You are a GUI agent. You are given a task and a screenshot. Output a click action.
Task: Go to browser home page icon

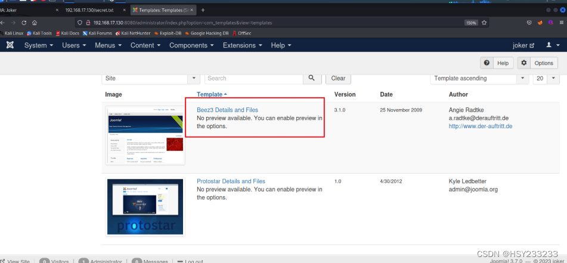tap(35, 23)
